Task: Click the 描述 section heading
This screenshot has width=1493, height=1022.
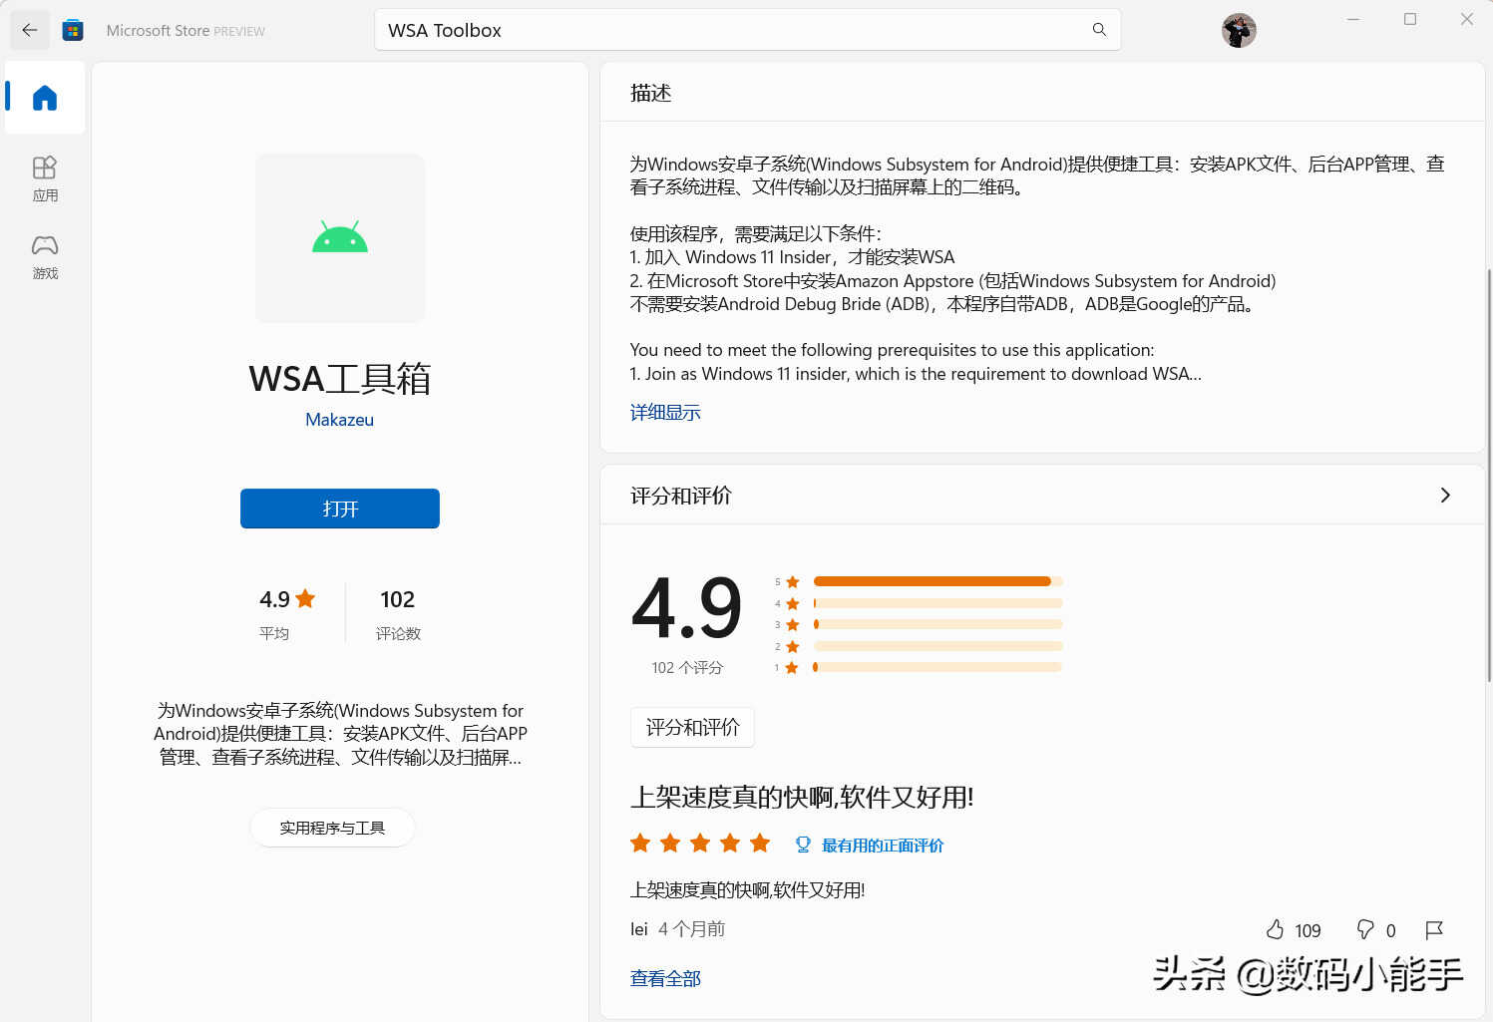Action: 651,93
